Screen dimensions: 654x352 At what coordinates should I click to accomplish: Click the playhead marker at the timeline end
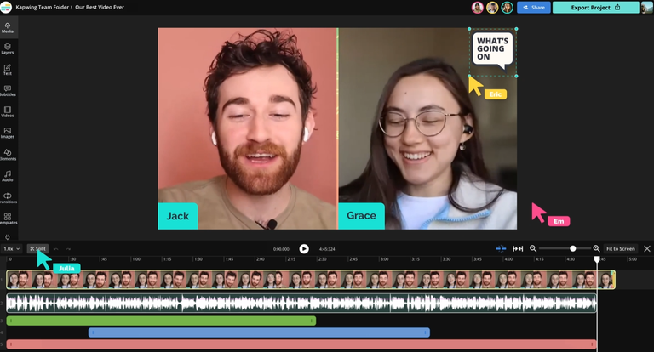tap(597, 259)
